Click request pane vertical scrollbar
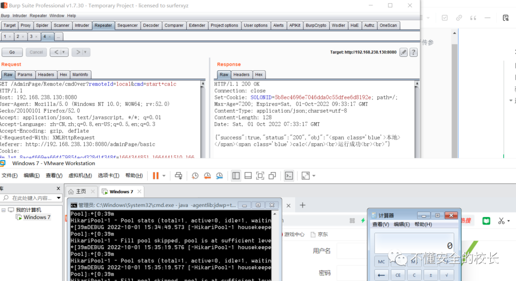This screenshot has height=281, width=516. tap(203, 119)
